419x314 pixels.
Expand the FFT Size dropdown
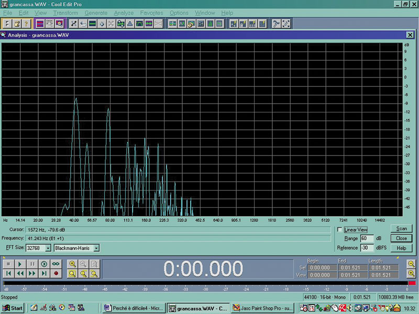tap(48, 248)
